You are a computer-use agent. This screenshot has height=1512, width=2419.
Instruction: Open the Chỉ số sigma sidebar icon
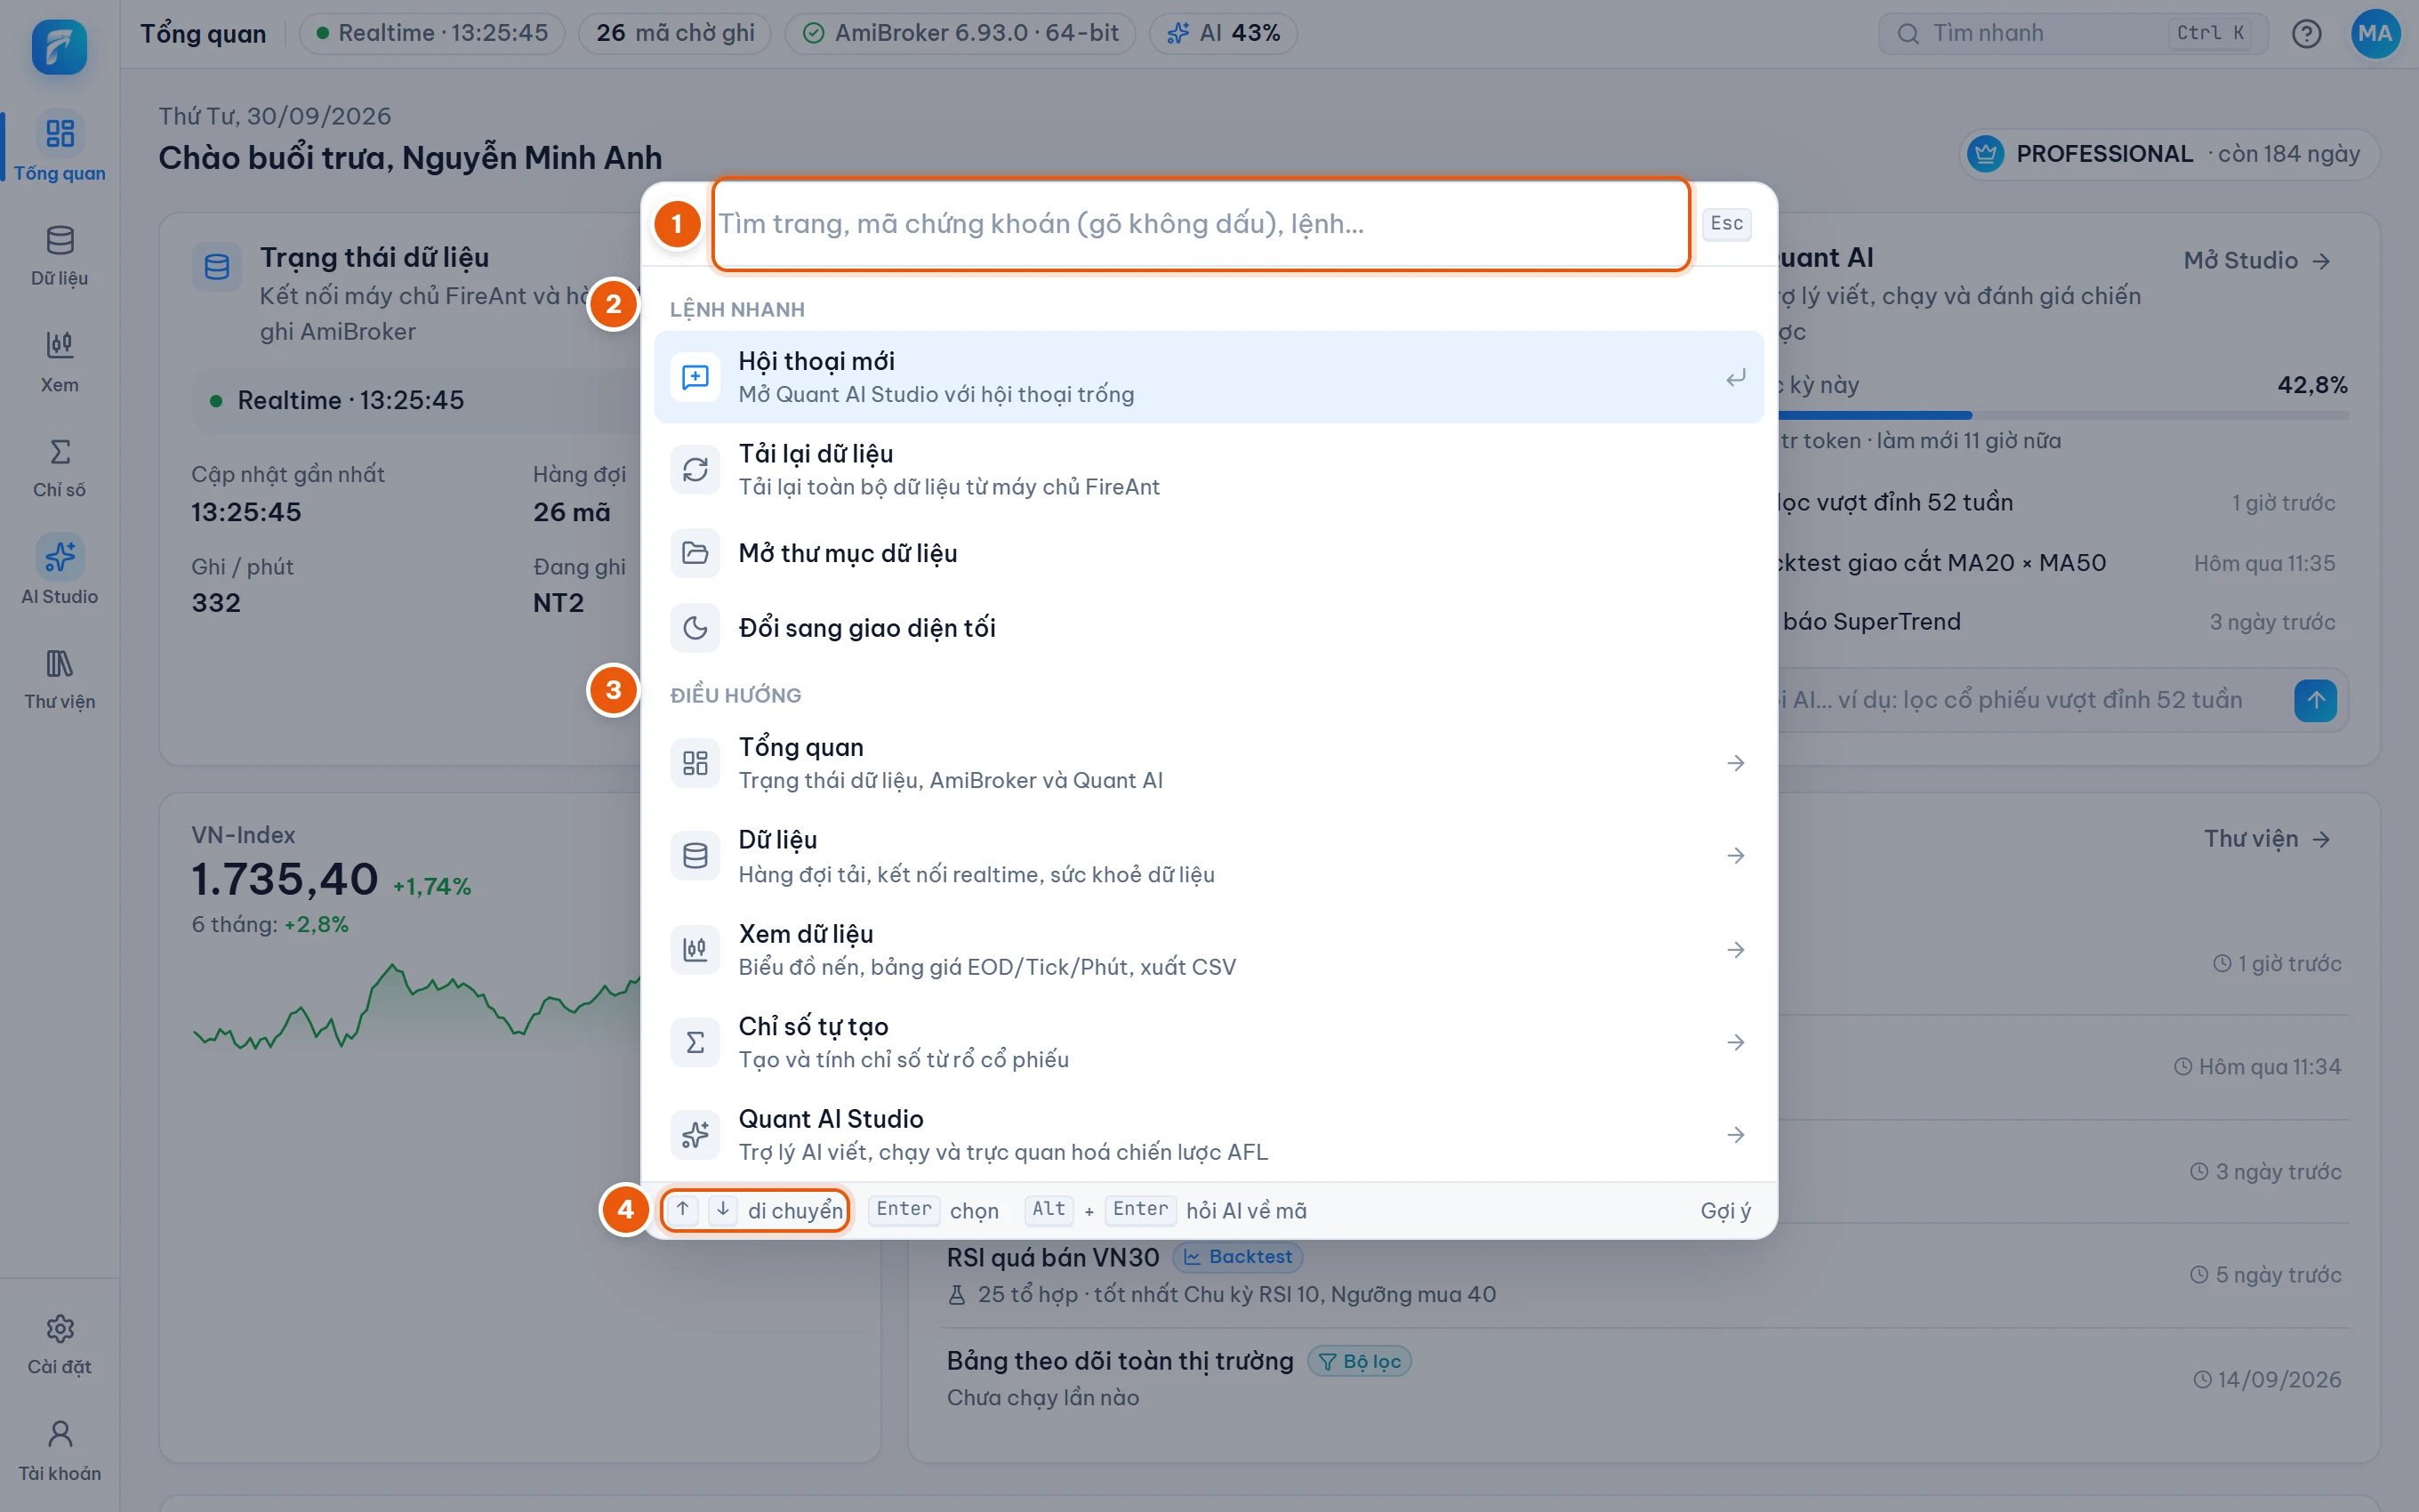tap(59, 468)
